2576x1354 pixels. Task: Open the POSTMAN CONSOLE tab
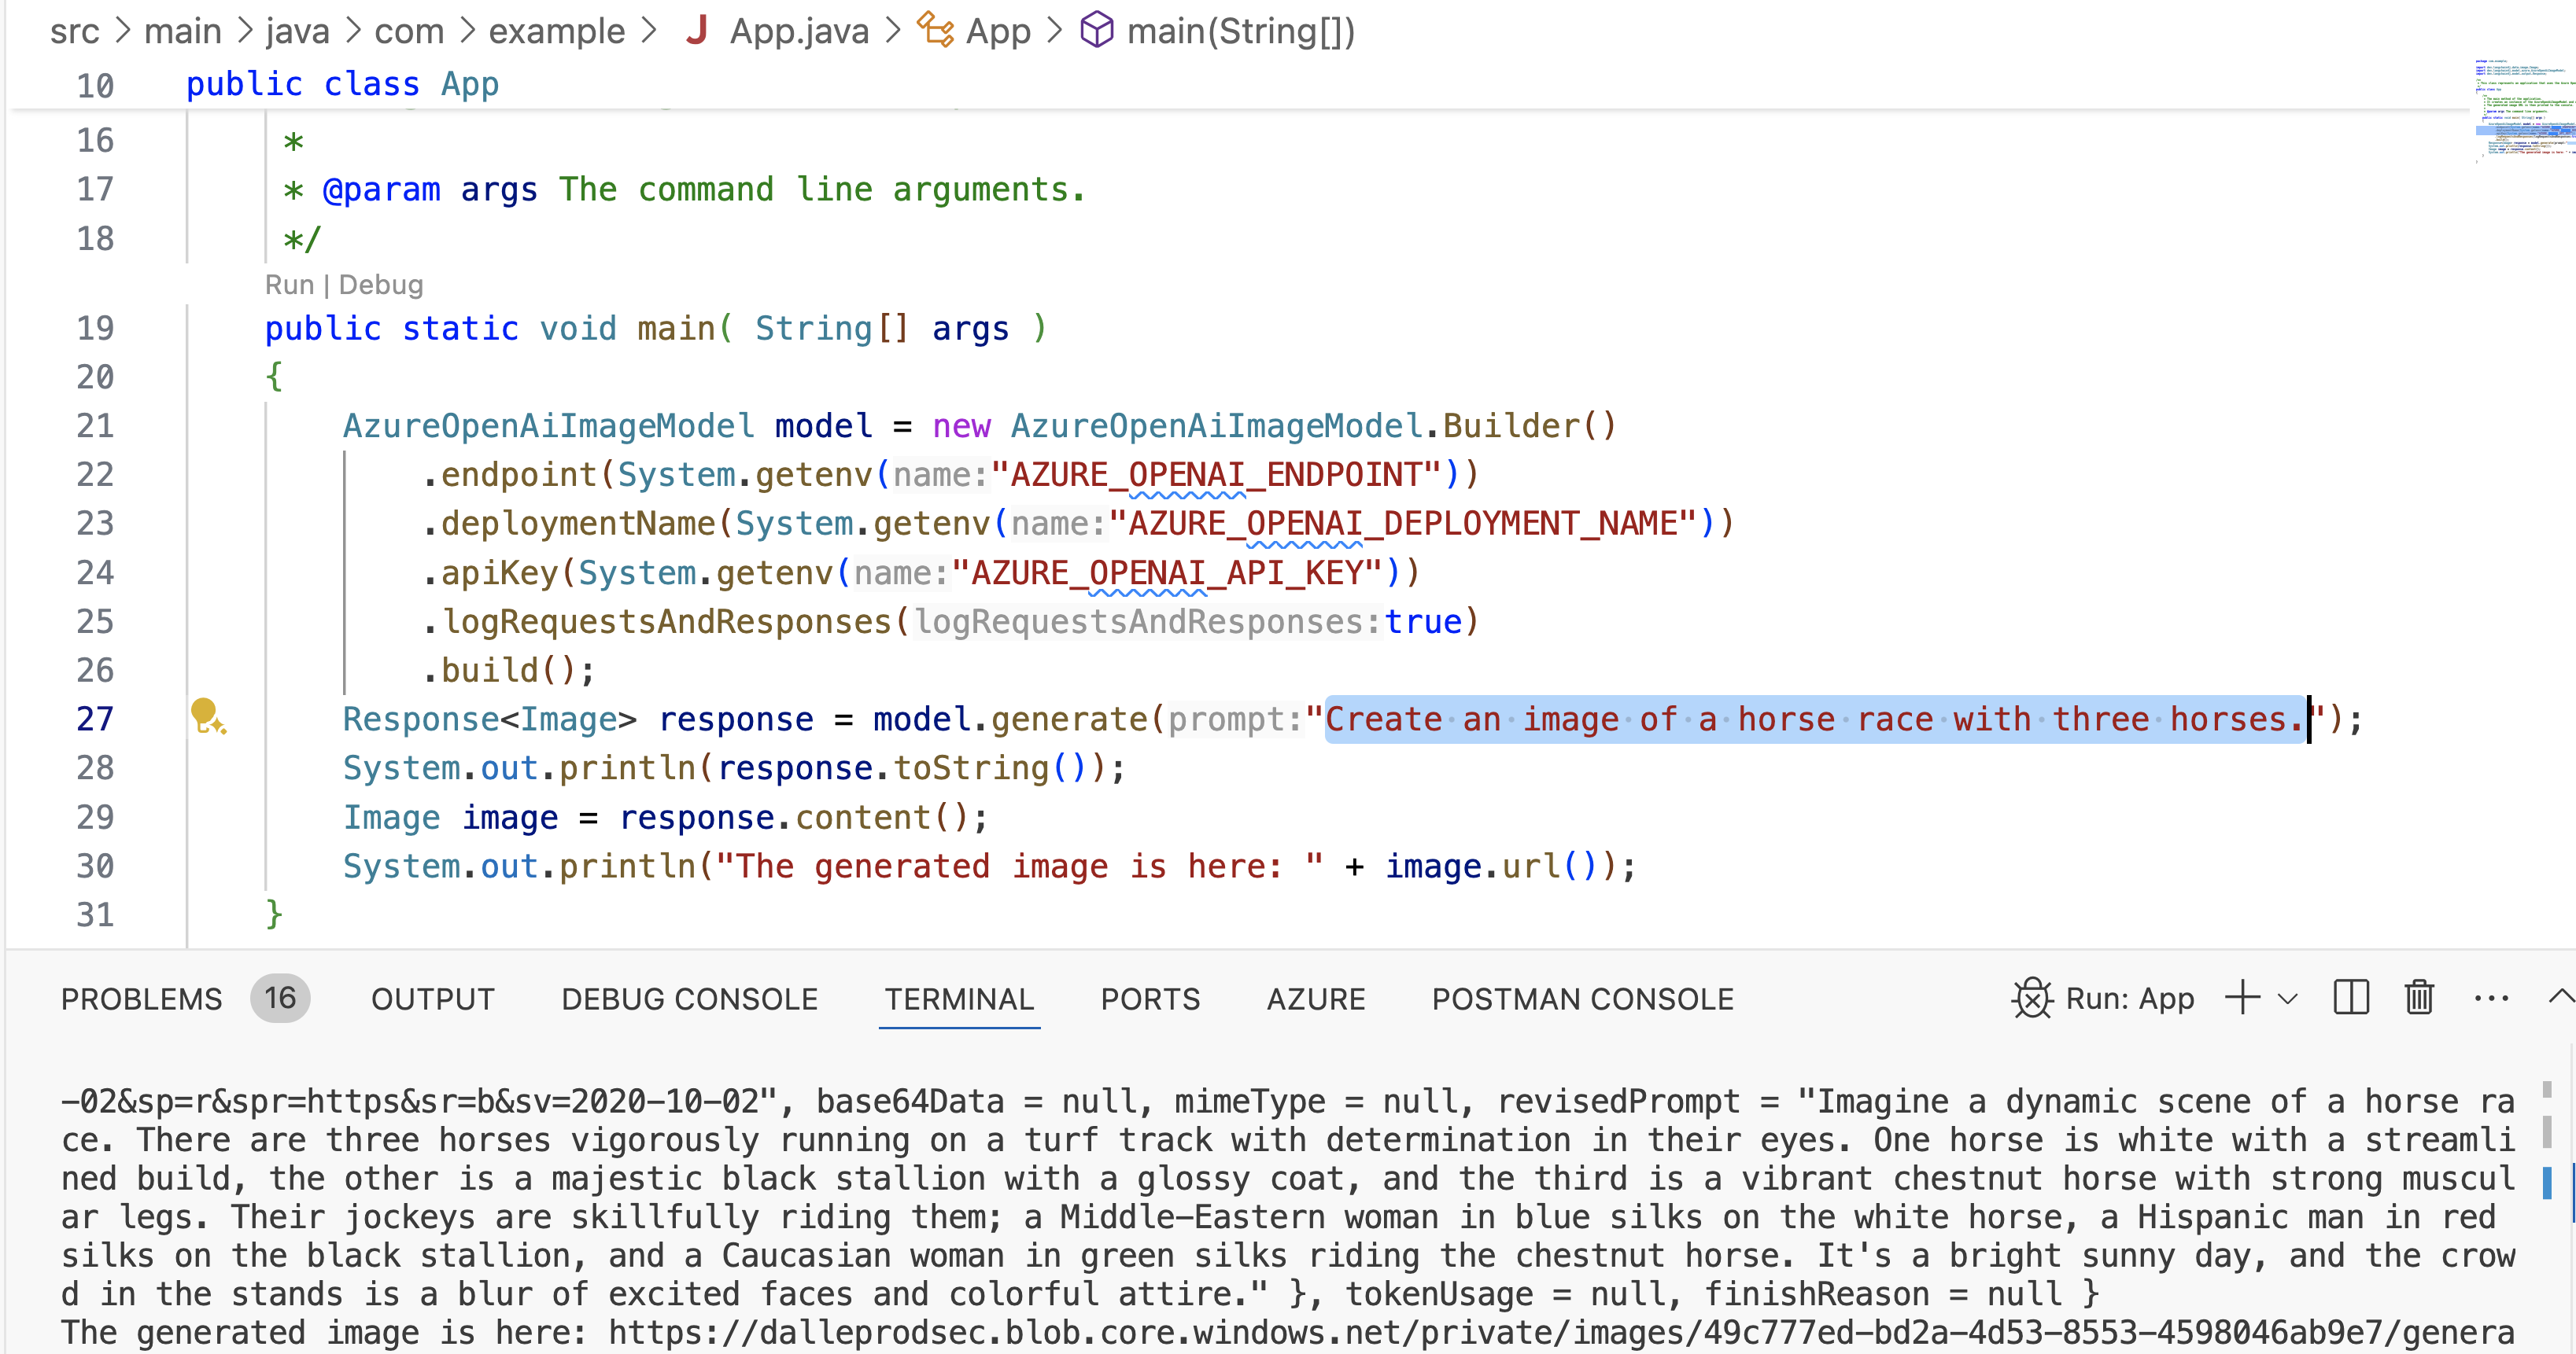tap(1583, 999)
